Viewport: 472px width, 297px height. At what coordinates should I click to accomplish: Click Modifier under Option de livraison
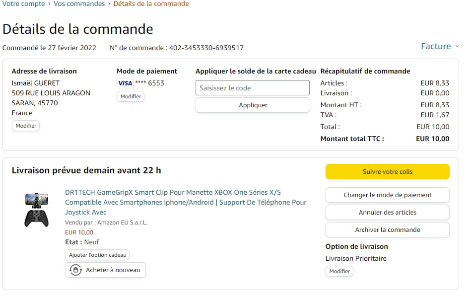coord(339,272)
